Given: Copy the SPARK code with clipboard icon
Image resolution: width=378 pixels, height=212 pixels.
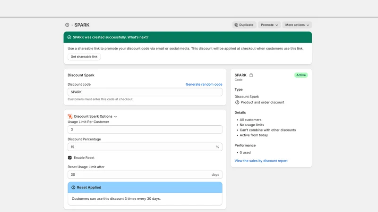Looking at the screenshot, I should [x=251, y=75].
